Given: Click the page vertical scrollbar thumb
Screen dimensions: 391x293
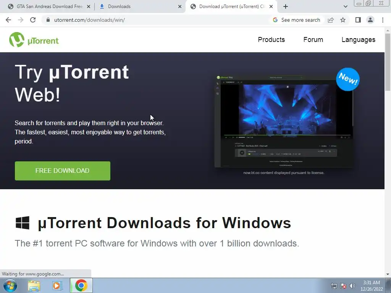Looking at the screenshot, I should click(x=388, y=62).
